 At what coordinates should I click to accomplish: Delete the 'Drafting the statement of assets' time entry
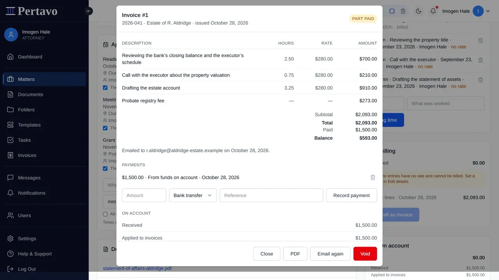[481, 80]
